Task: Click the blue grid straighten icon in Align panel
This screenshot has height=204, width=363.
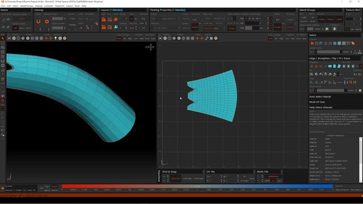Action: (330, 66)
